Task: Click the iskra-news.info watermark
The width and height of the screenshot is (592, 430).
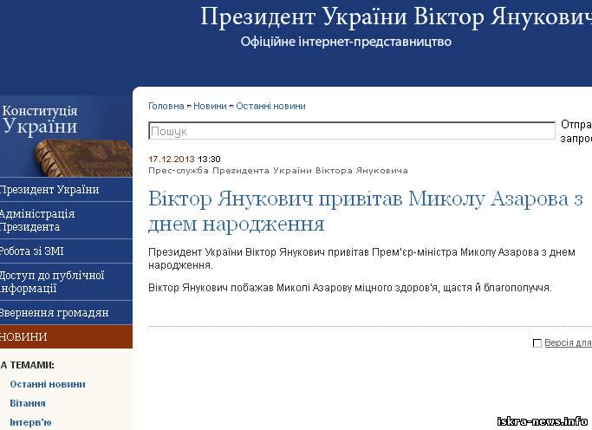Action: [x=543, y=421]
